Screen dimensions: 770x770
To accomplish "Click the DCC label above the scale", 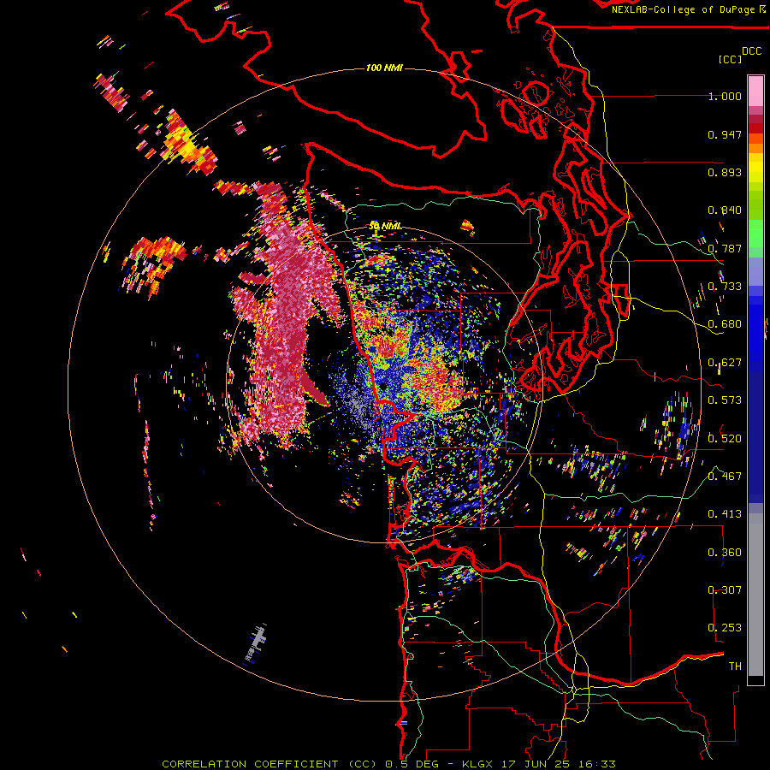I will click(752, 51).
